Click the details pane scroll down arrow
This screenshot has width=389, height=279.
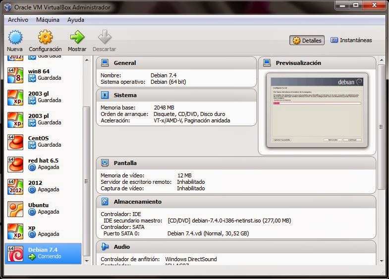[381, 261]
